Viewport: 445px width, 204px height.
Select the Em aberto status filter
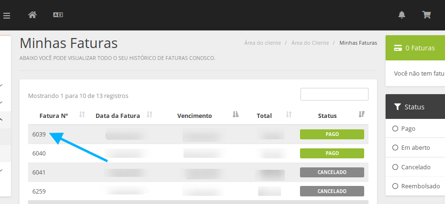pyautogui.click(x=395, y=147)
